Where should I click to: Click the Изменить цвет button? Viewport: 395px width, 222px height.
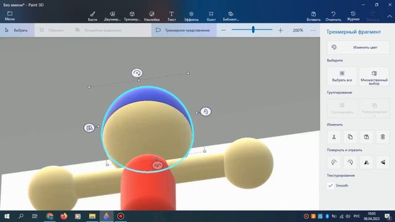[x=358, y=47]
